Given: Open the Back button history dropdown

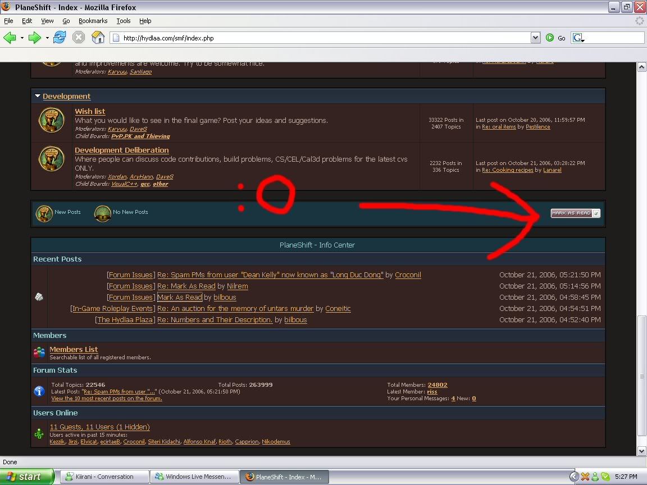Looking at the screenshot, I should 22,38.
